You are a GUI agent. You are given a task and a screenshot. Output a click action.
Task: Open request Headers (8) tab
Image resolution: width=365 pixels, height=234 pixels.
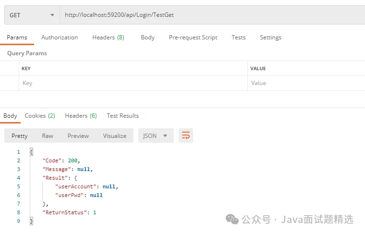point(108,37)
